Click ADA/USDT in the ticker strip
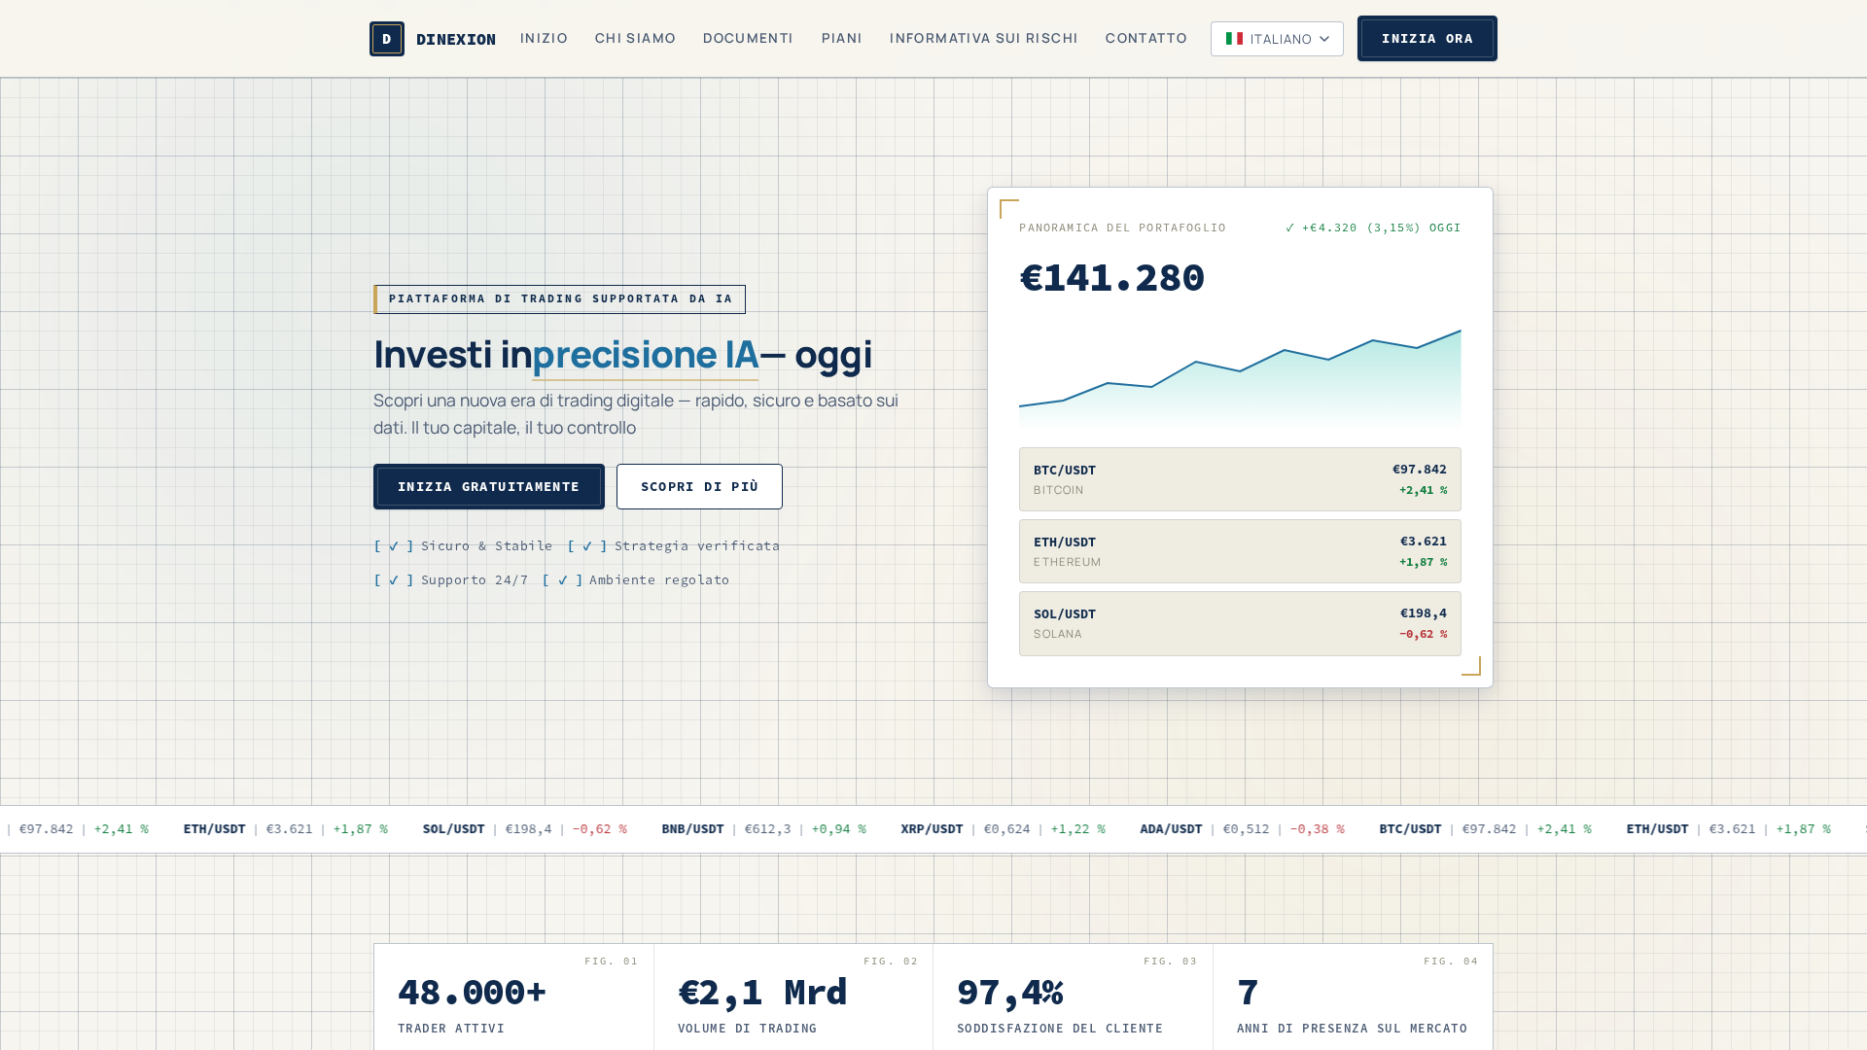 pyautogui.click(x=1171, y=829)
